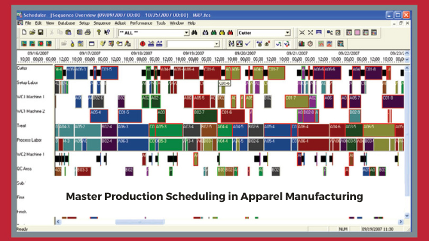
Task: Open the Help menu
Action: (x=191, y=23)
